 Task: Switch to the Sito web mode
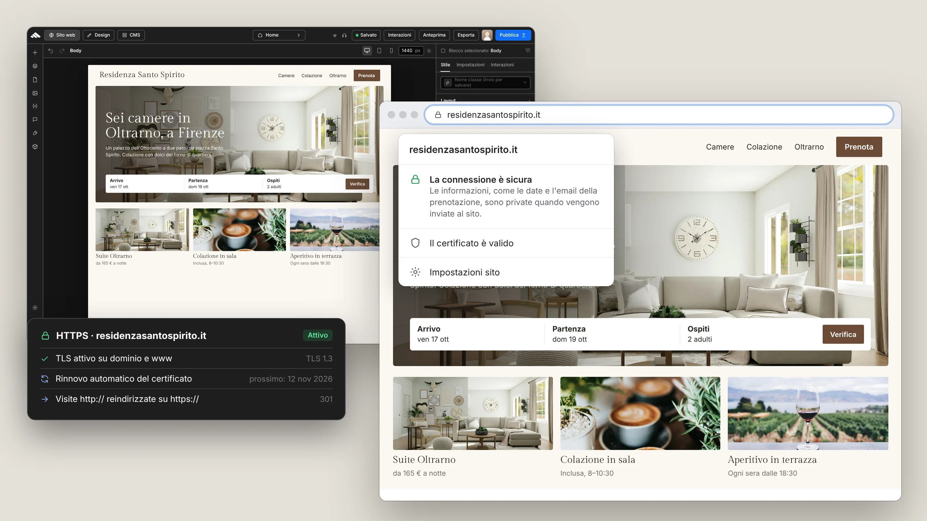tap(62, 35)
